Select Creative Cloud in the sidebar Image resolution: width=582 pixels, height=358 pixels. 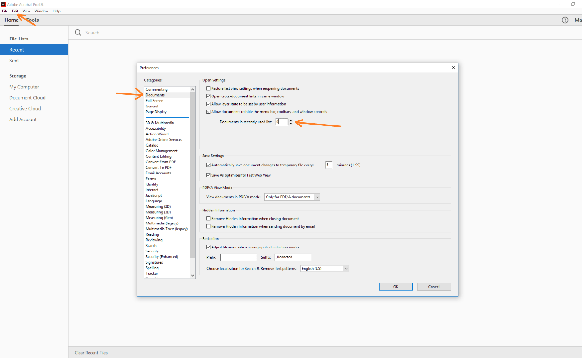pos(25,108)
